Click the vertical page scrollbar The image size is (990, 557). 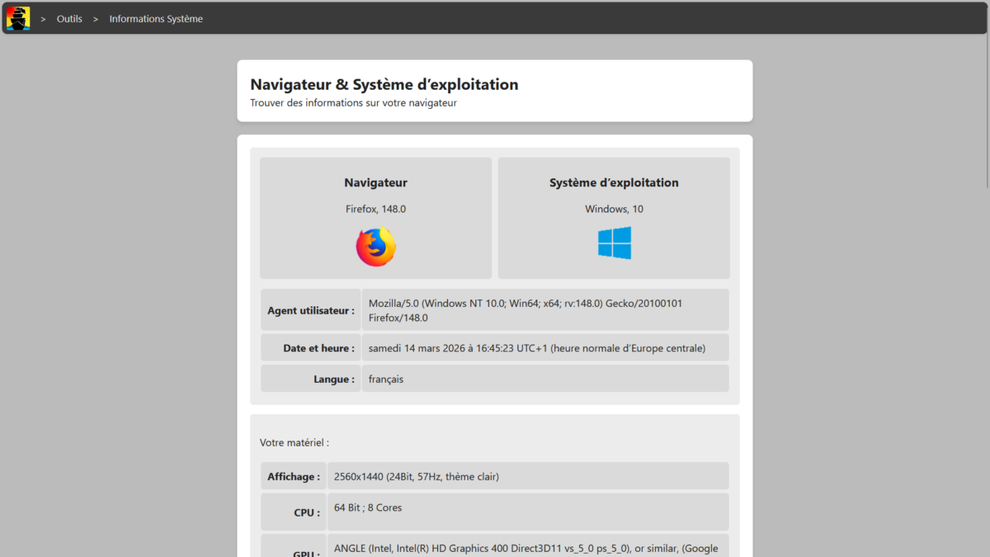(986, 91)
